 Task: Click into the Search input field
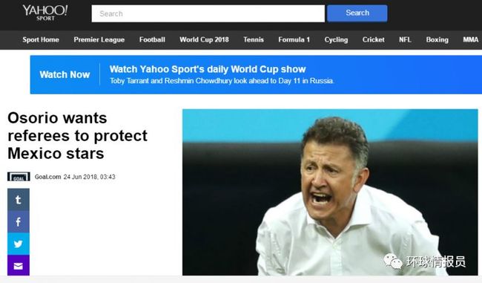(208, 13)
